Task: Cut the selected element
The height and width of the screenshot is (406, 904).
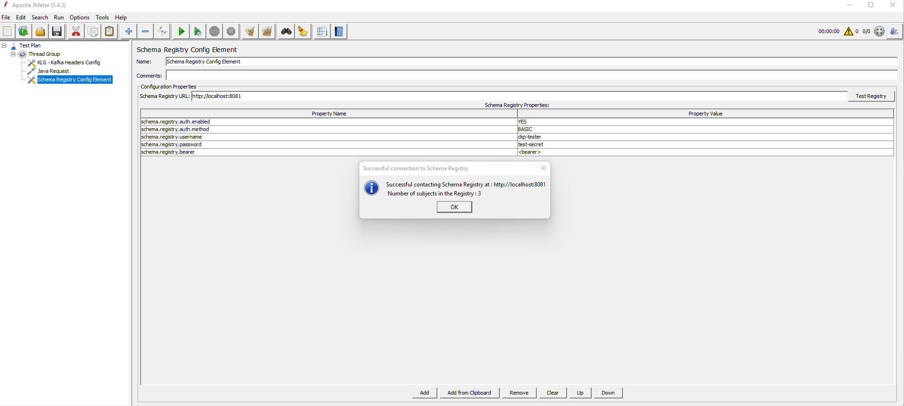Action: click(76, 31)
